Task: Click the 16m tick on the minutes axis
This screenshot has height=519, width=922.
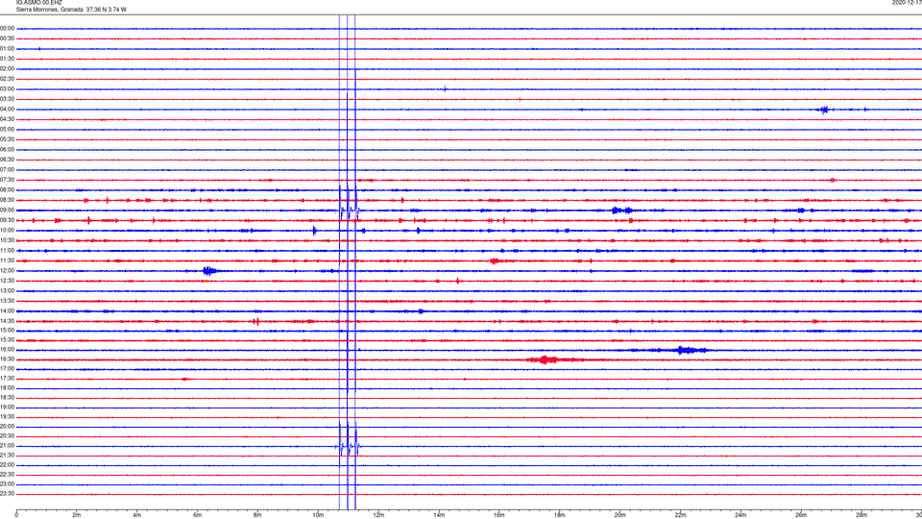Action: click(499, 515)
